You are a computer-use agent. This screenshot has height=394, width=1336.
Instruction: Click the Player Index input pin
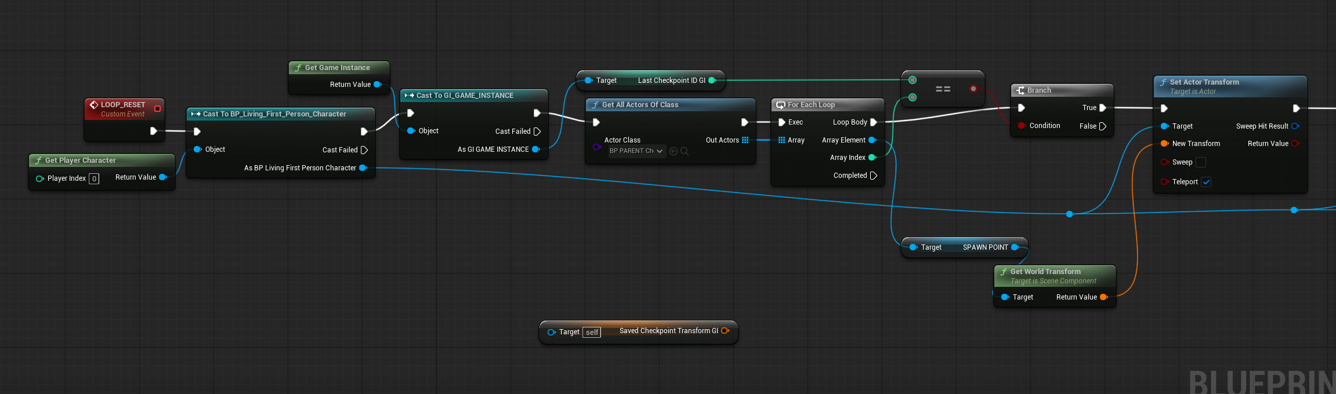point(39,178)
